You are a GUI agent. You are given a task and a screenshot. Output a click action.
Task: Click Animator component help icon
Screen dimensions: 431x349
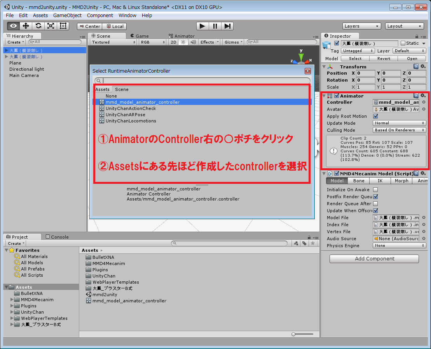click(x=416, y=96)
